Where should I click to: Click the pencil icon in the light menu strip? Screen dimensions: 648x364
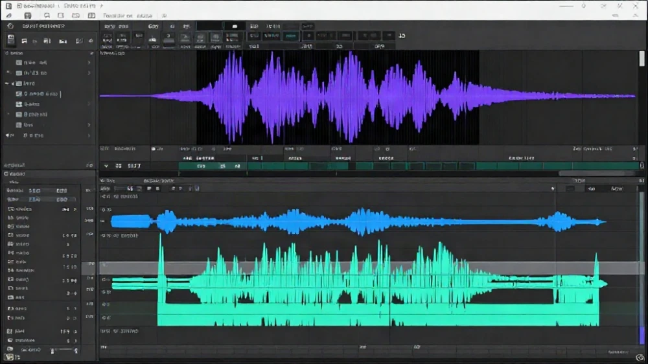[x=9, y=16]
